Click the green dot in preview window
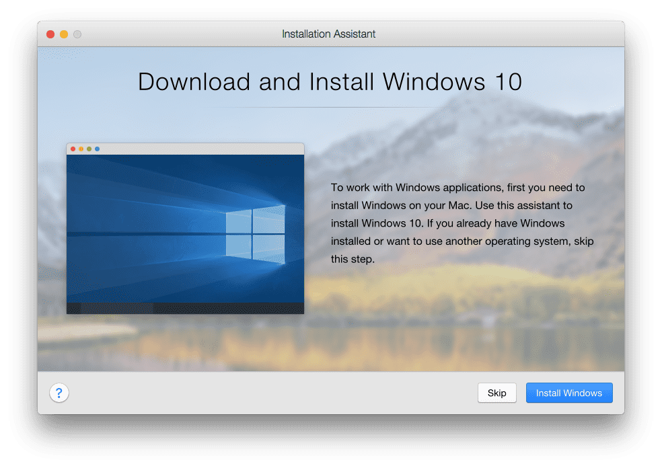The width and height of the screenshot is (662, 468). 89,149
